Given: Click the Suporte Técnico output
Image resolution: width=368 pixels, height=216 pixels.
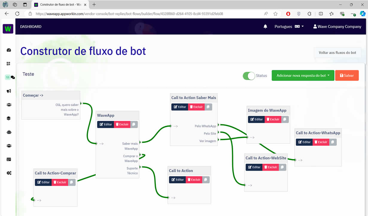Looking at the screenshot, I should pyautogui.click(x=132, y=171).
